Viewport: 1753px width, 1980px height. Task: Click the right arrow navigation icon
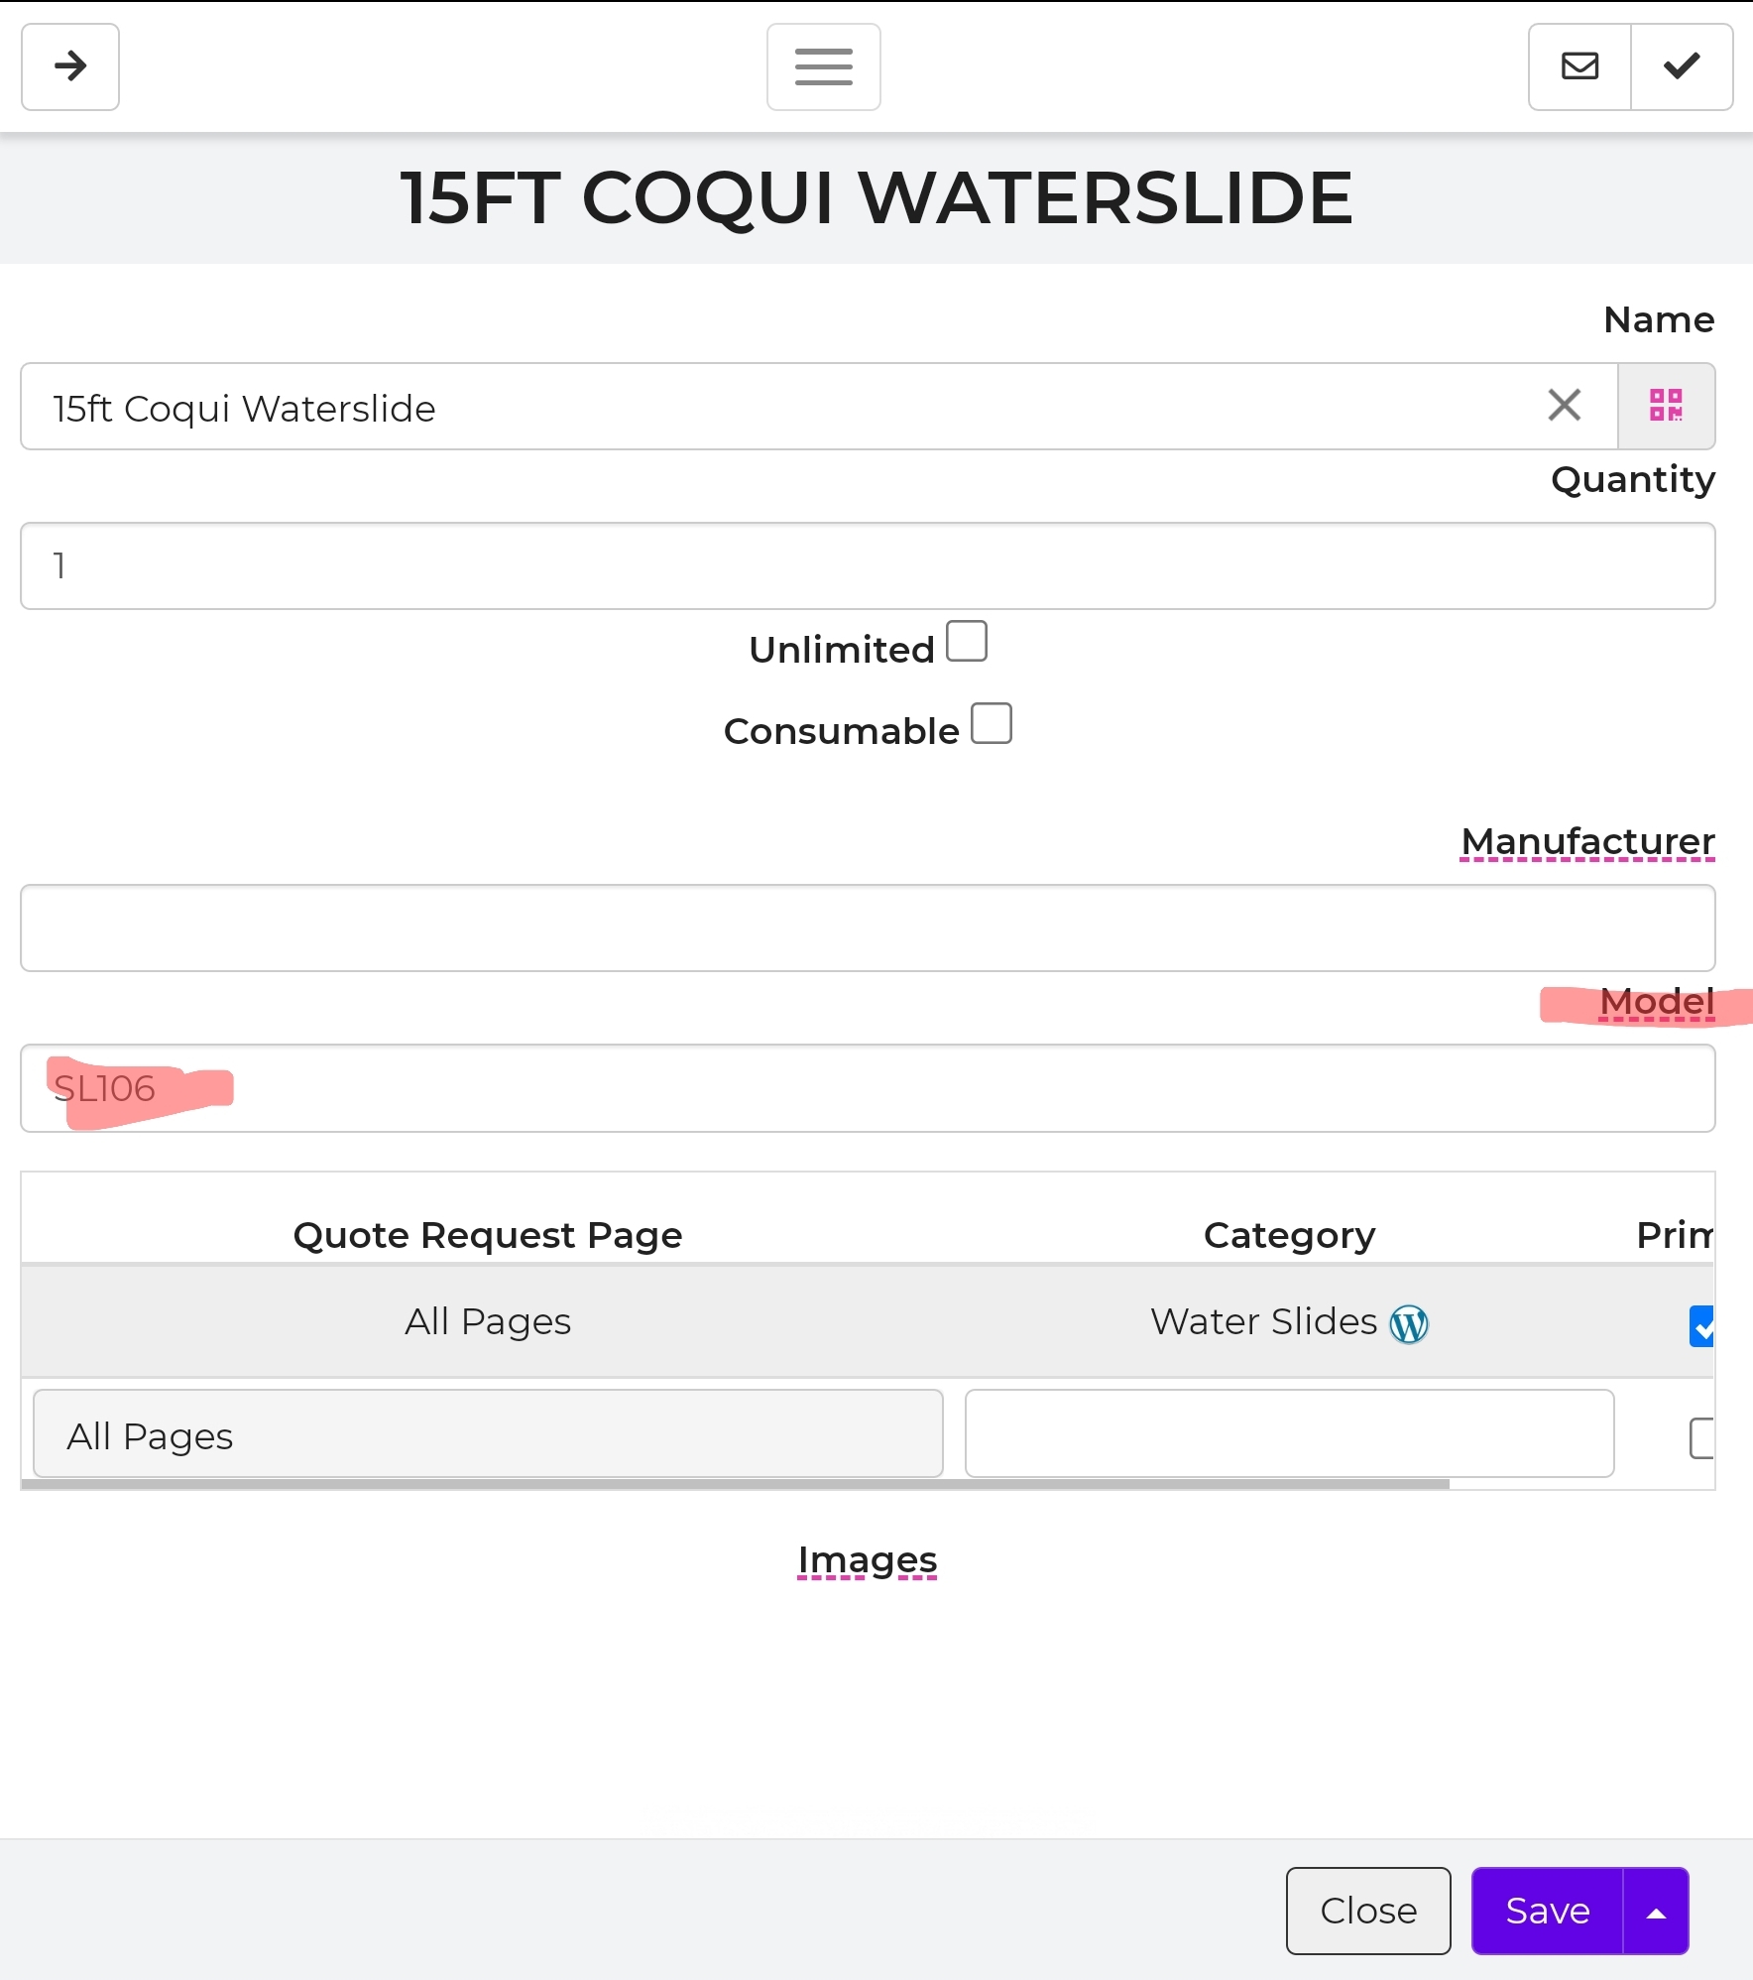(x=70, y=66)
